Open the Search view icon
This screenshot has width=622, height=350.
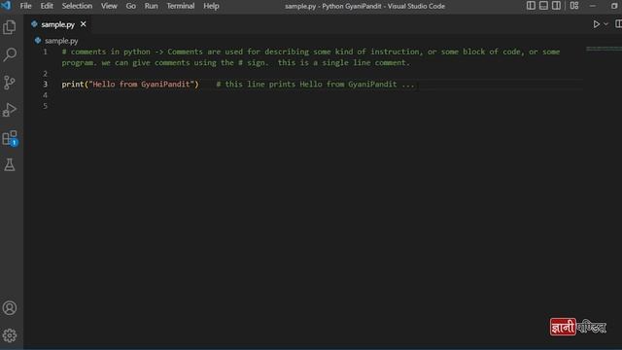point(10,54)
